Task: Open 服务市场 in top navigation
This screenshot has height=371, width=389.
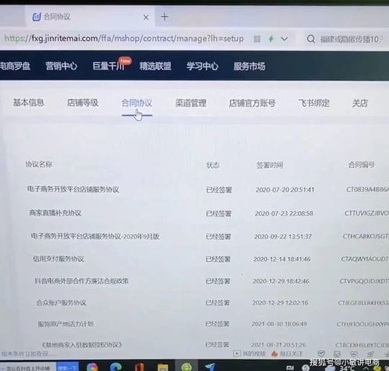Action: [x=249, y=66]
